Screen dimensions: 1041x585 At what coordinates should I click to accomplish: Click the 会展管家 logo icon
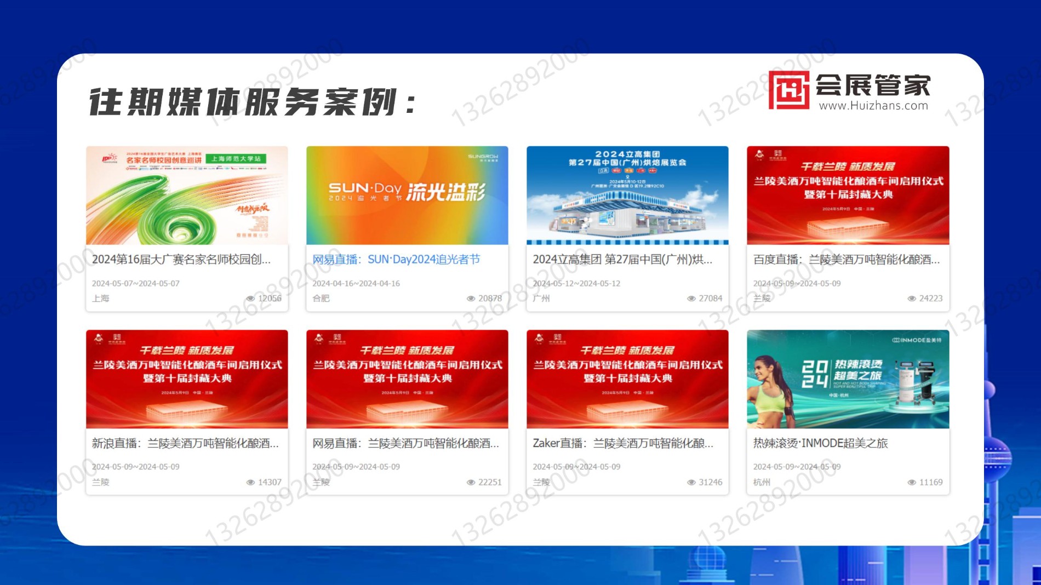(789, 90)
